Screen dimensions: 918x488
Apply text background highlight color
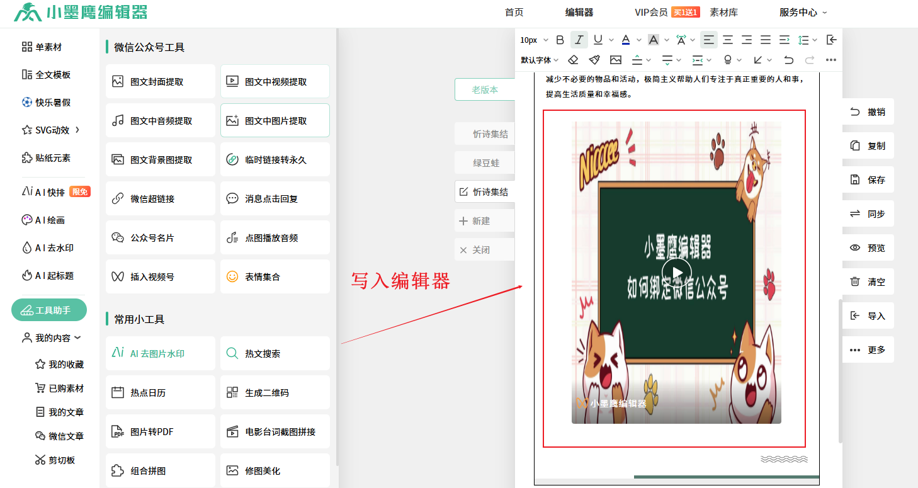click(654, 40)
